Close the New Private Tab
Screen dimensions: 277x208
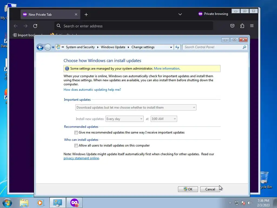pos(76,15)
